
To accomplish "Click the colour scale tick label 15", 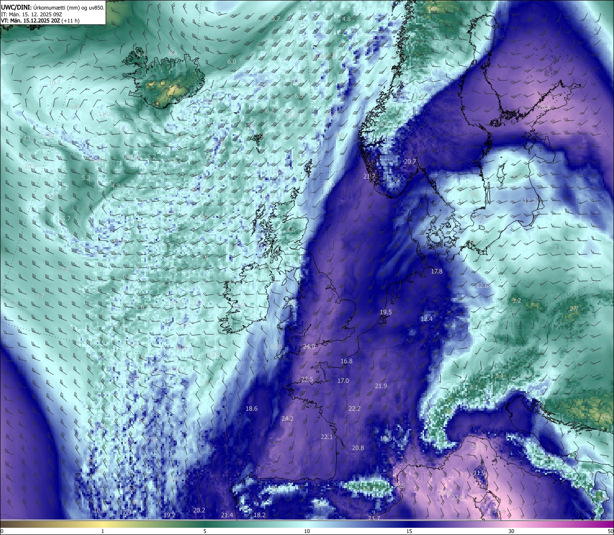I will coord(409,531).
